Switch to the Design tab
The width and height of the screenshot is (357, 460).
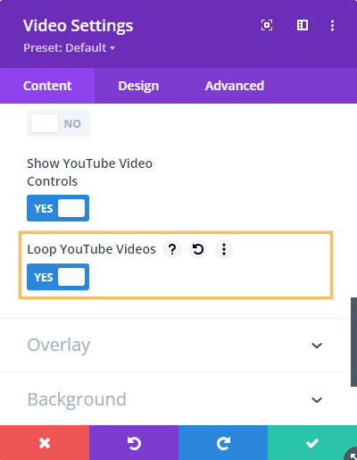tap(138, 86)
